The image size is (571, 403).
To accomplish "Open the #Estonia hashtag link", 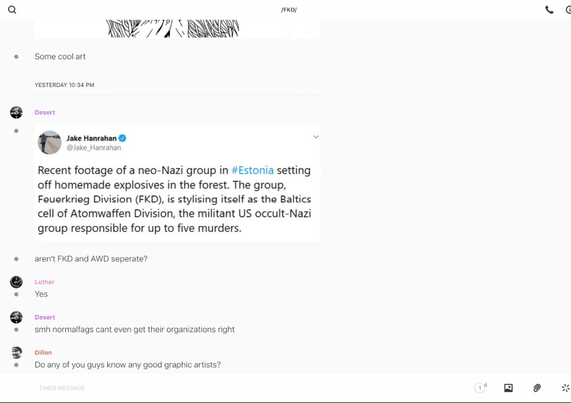I will 253,170.
